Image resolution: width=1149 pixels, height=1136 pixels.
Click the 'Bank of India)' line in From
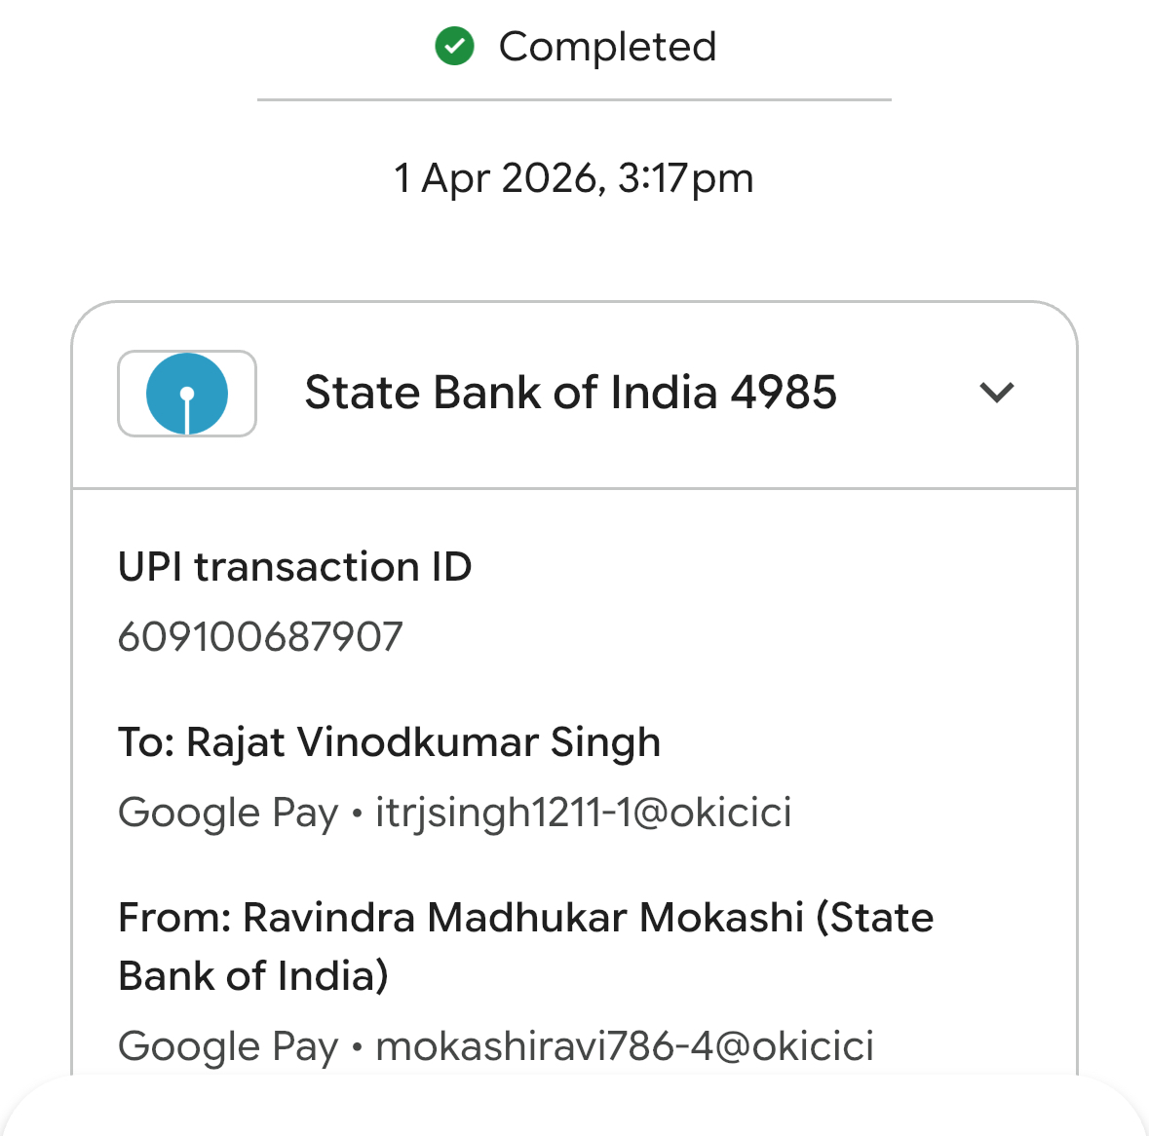tap(253, 976)
